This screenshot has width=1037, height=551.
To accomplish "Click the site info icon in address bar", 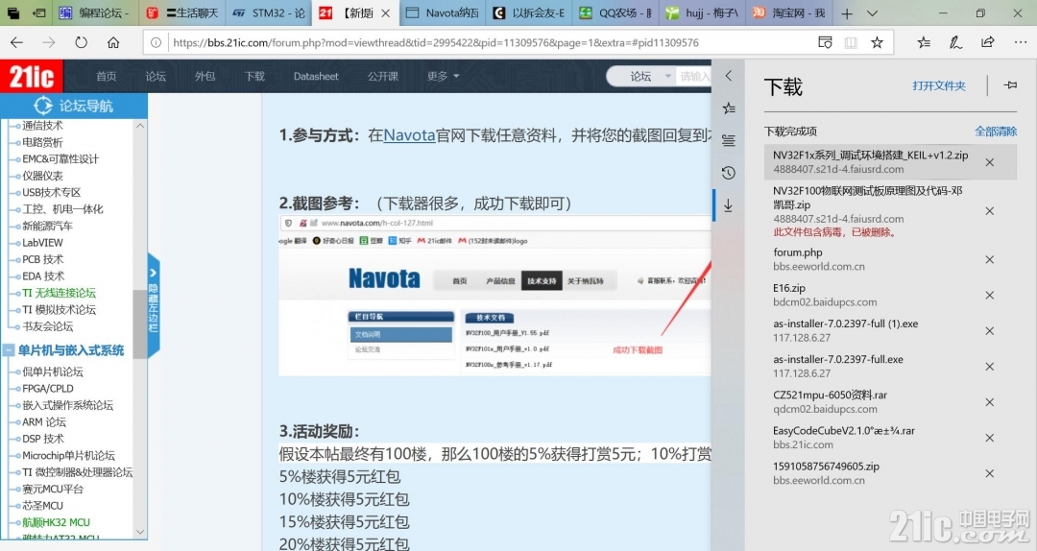I will 157,42.
